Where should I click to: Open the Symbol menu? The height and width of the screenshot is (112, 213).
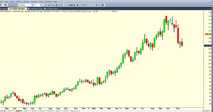26,2
